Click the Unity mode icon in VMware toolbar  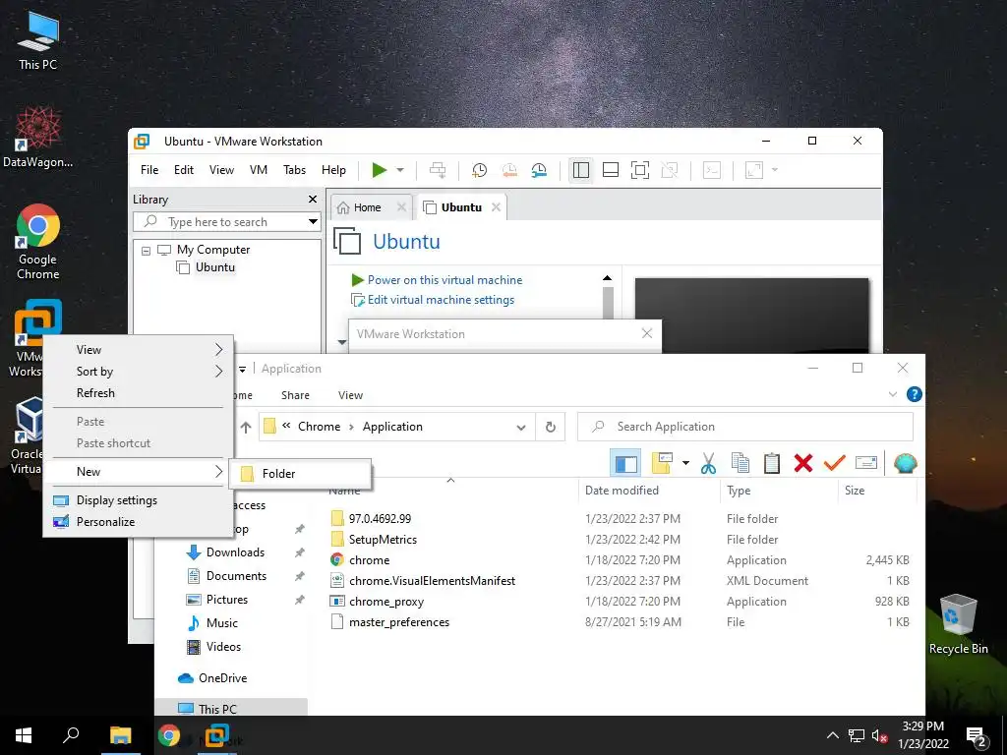tap(669, 170)
